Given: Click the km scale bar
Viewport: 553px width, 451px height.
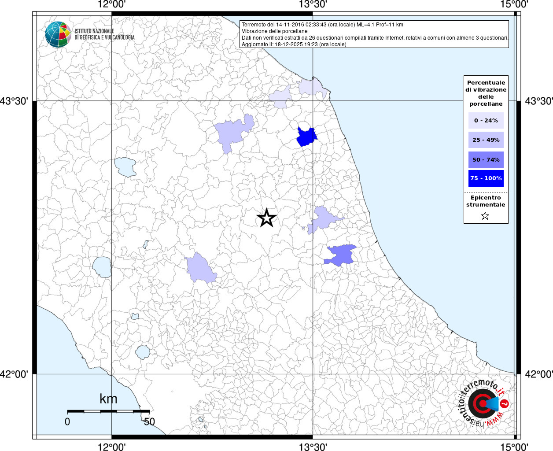Looking at the screenshot, I should (x=108, y=411).
